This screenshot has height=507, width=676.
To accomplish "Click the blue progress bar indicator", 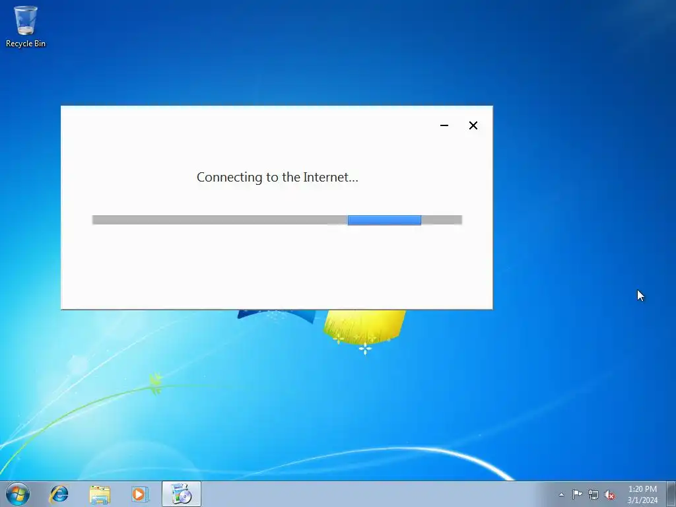I will point(384,220).
